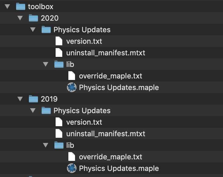Click the override_maple.txt file icon in 2019
The width and height of the screenshot is (223, 177).
(x=72, y=157)
